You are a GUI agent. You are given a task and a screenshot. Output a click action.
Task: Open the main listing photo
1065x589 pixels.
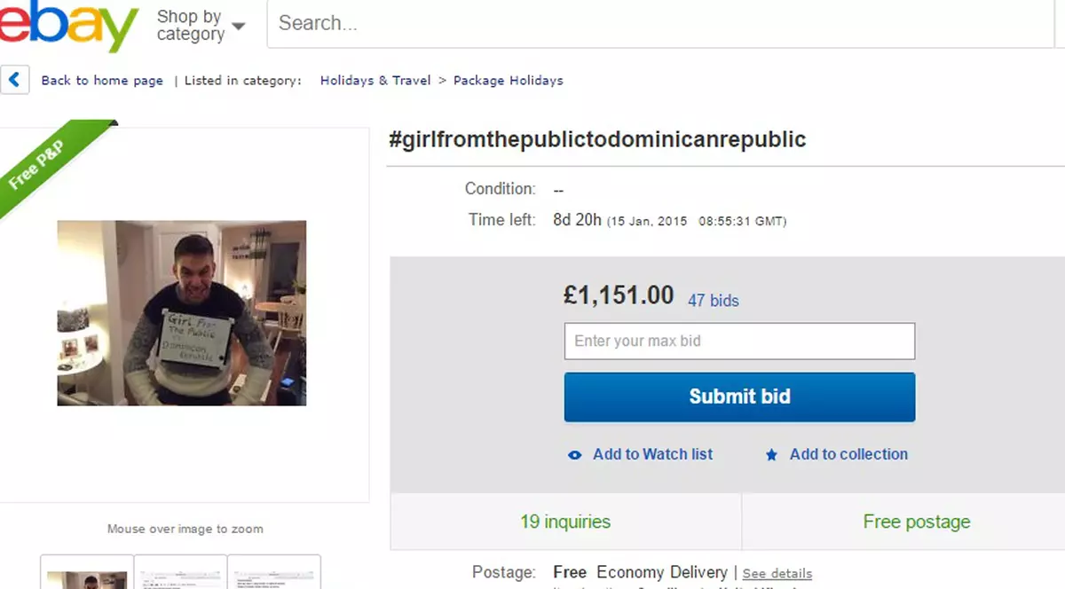pos(182,313)
